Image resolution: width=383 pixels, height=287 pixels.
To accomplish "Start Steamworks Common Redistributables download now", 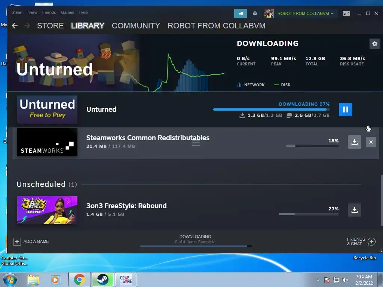I will click(x=355, y=142).
